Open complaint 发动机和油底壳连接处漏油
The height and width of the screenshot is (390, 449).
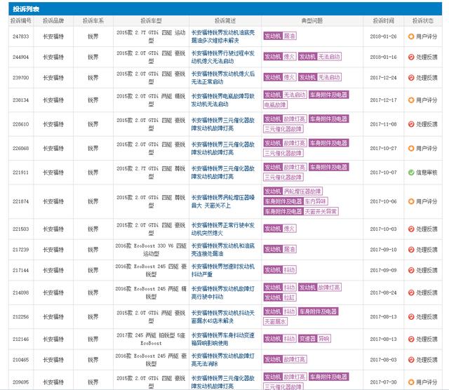pyautogui.click(x=223, y=250)
